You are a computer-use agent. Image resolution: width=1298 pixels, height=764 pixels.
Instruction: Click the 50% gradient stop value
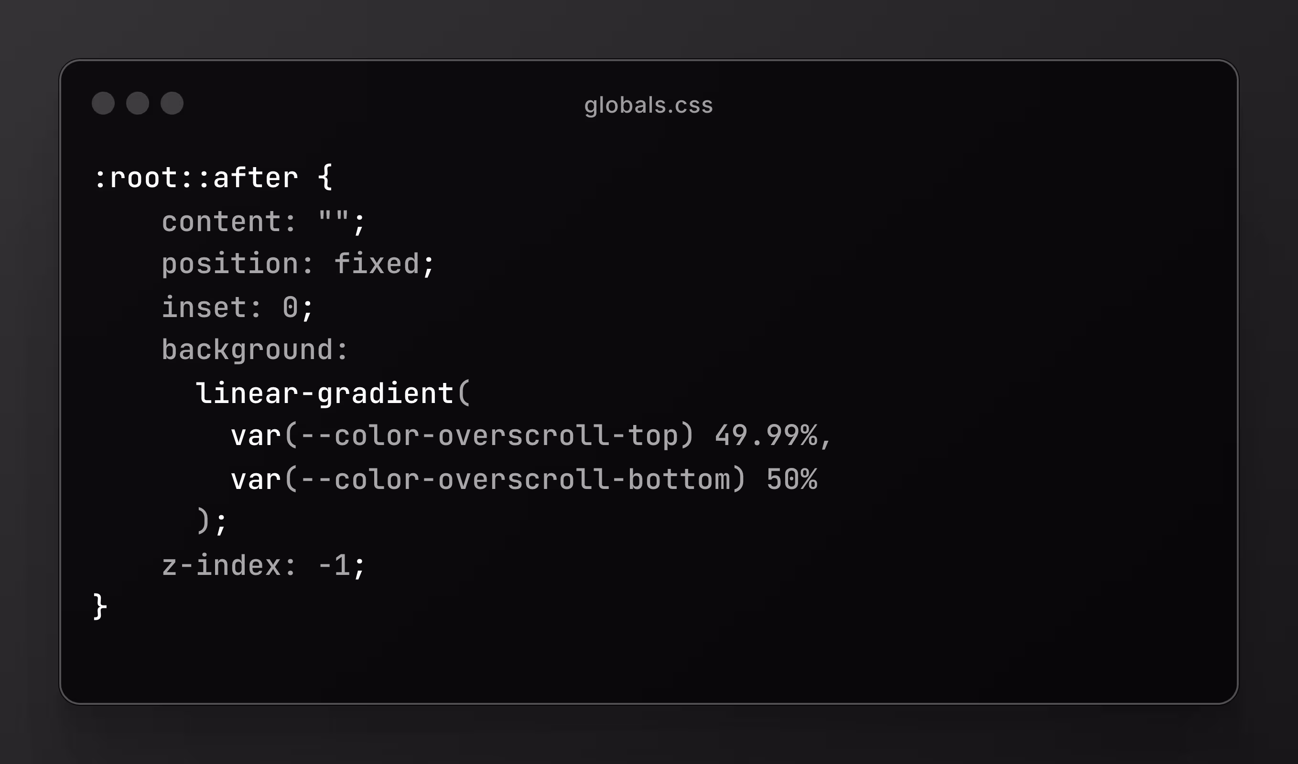[x=792, y=479]
